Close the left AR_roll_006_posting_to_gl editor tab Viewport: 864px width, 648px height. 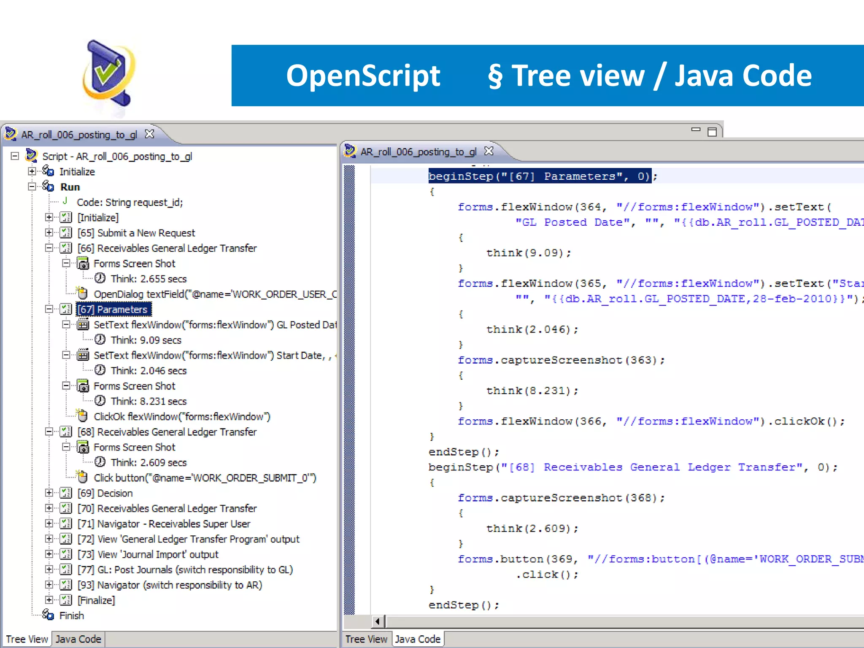[x=149, y=134]
